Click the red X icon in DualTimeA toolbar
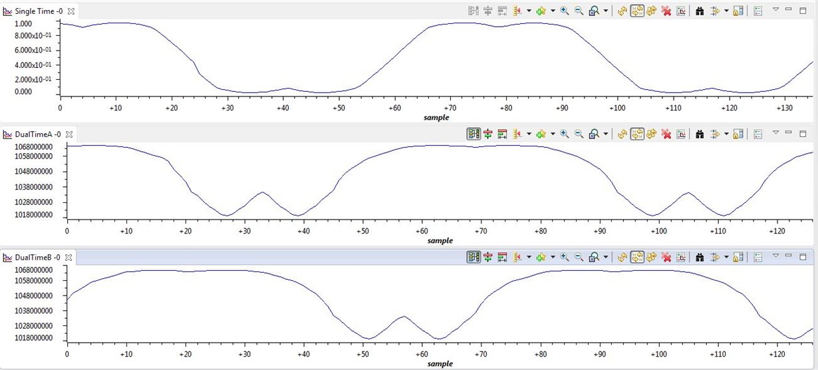The width and height of the screenshot is (818, 370). pyautogui.click(x=666, y=133)
